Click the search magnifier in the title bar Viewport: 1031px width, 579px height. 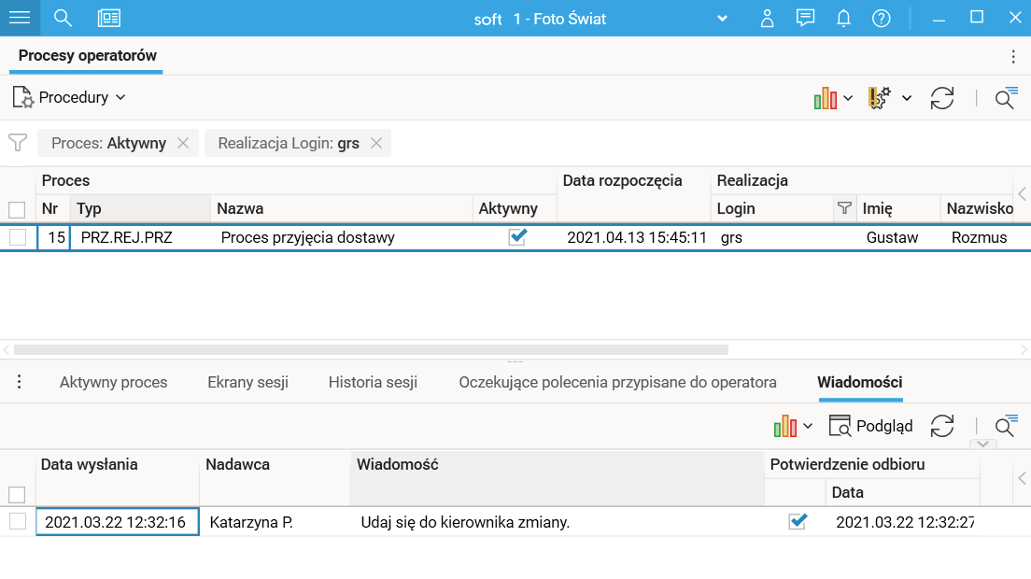pyautogui.click(x=63, y=18)
